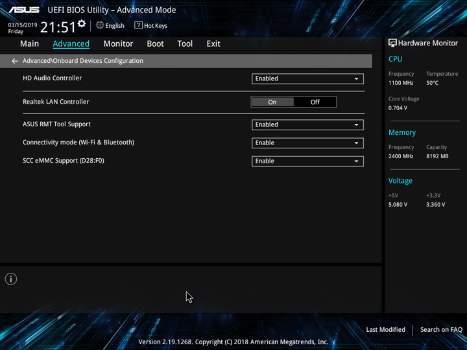Expand ASUS RMT Tool Support dropdown

307,124
